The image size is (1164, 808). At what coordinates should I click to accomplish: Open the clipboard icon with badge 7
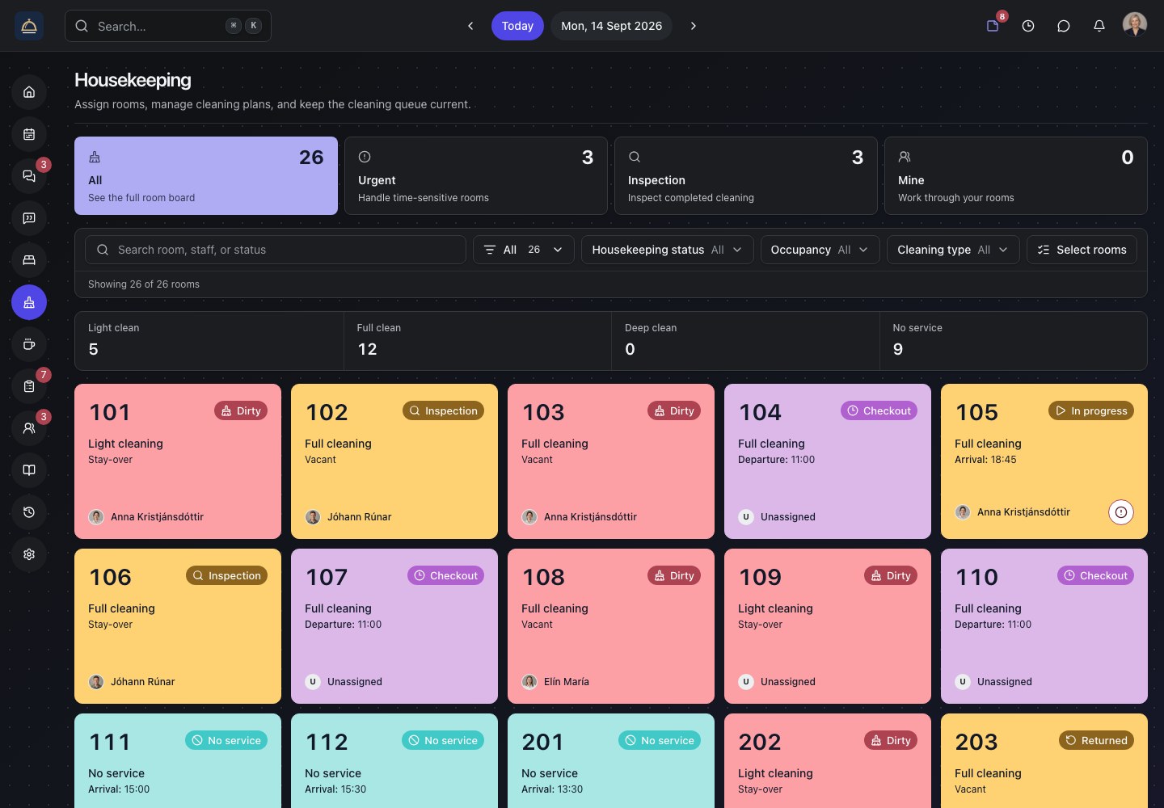click(29, 386)
